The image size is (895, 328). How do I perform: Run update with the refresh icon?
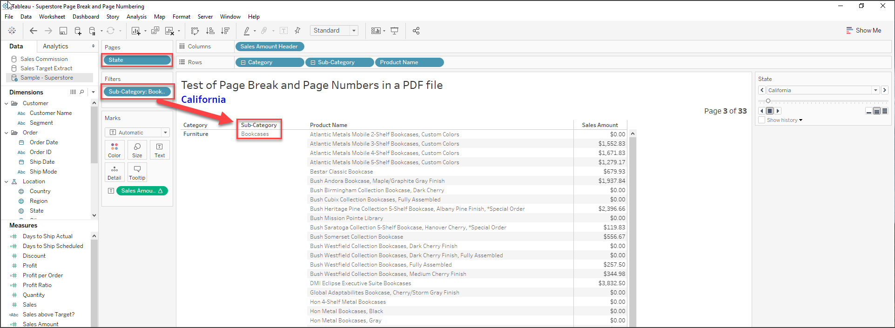click(x=110, y=31)
